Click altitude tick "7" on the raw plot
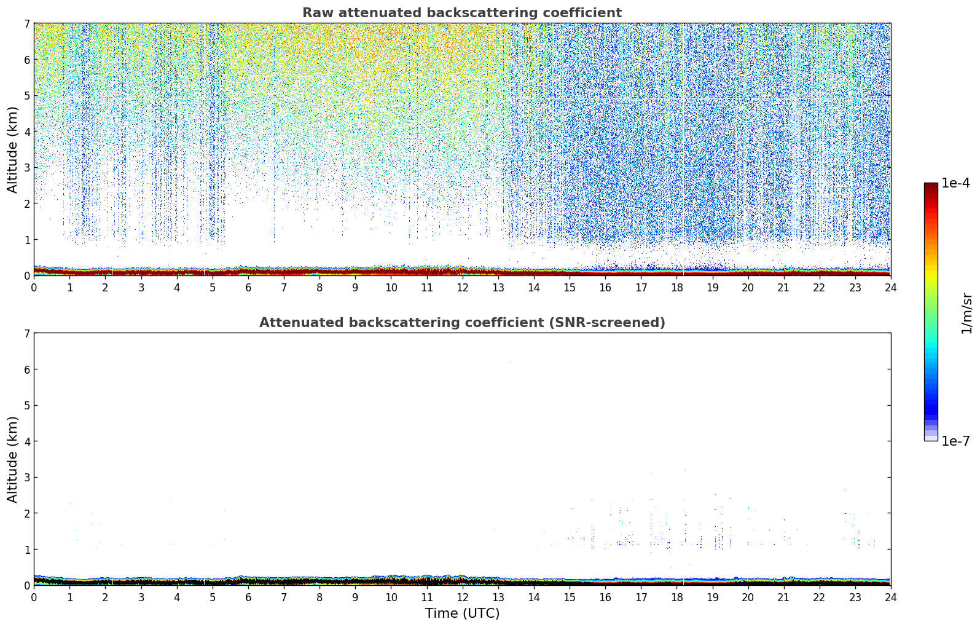Image resolution: width=980 pixels, height=627 pixels. pos(26,24)
